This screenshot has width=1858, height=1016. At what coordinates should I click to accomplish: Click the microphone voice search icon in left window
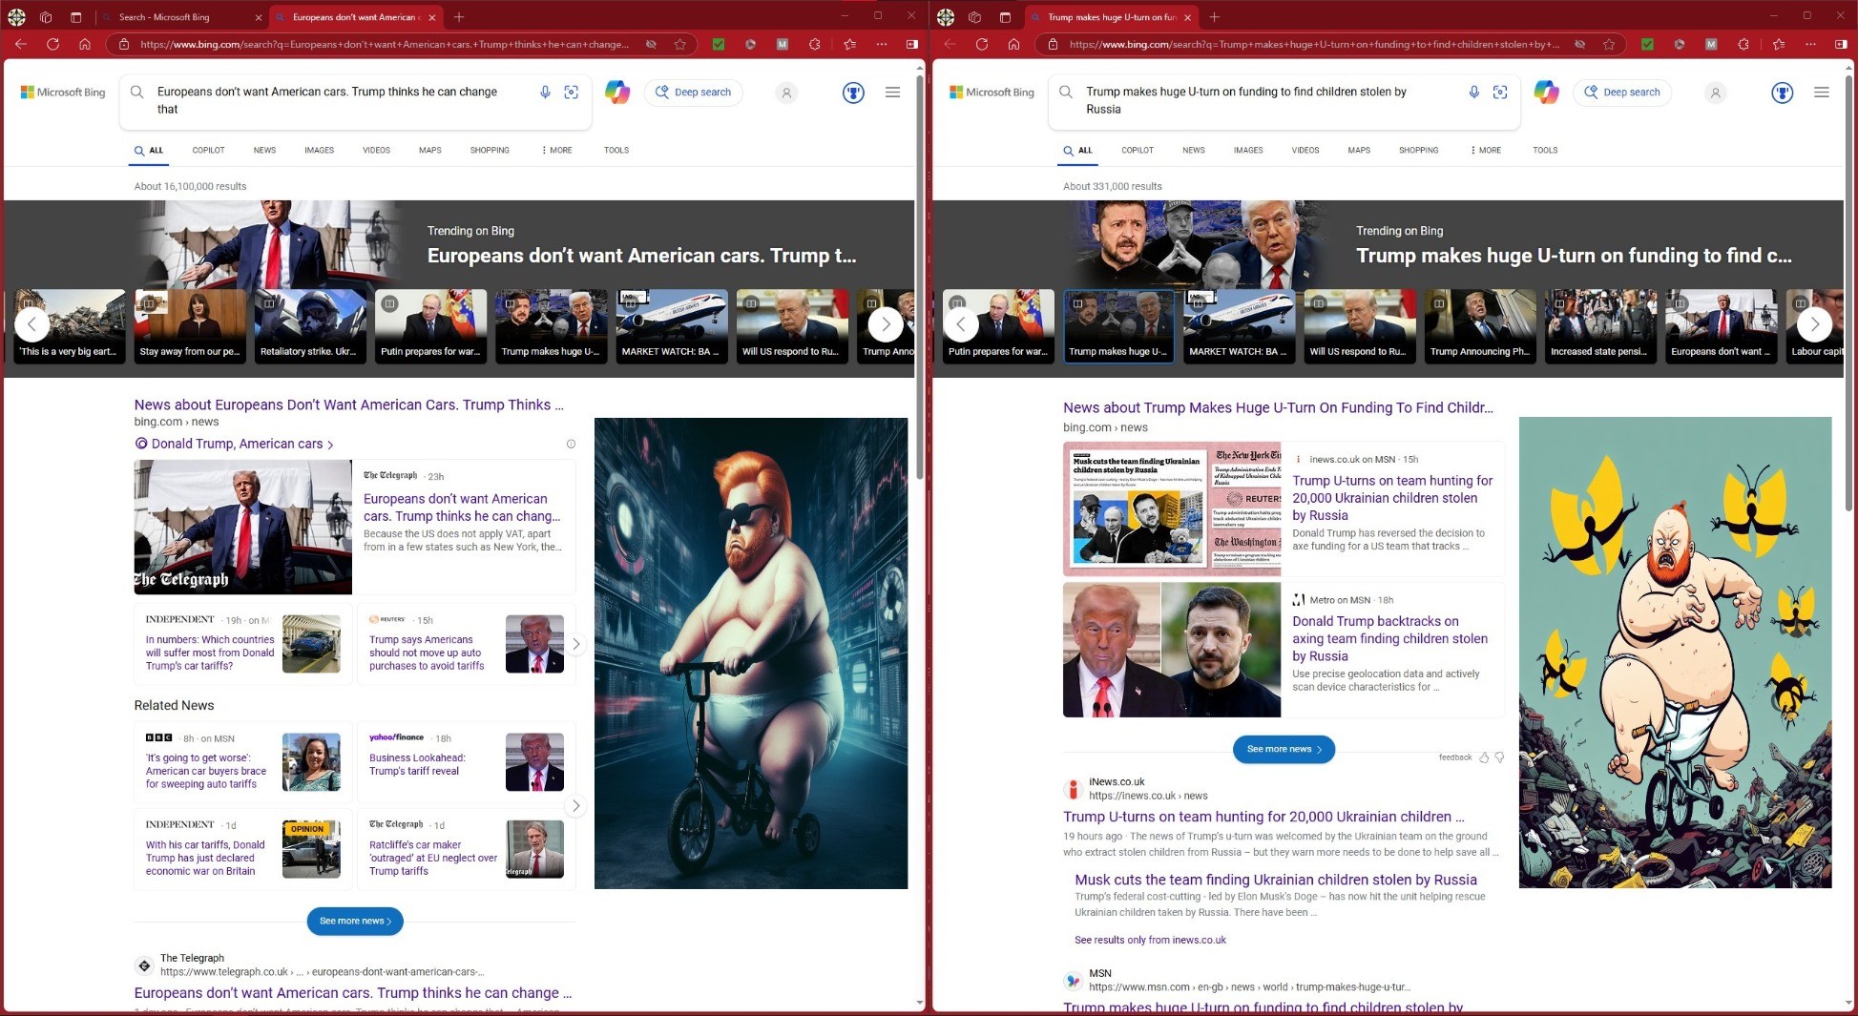point(545,93)
